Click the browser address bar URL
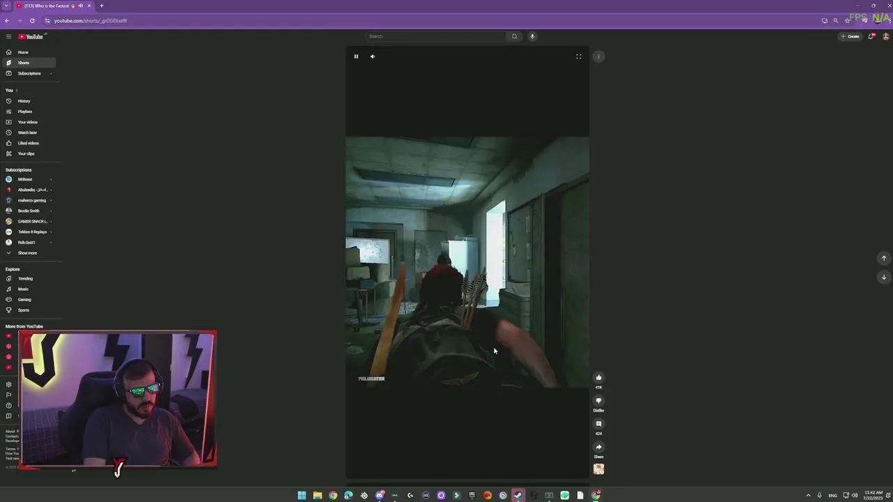 (91, 21)
